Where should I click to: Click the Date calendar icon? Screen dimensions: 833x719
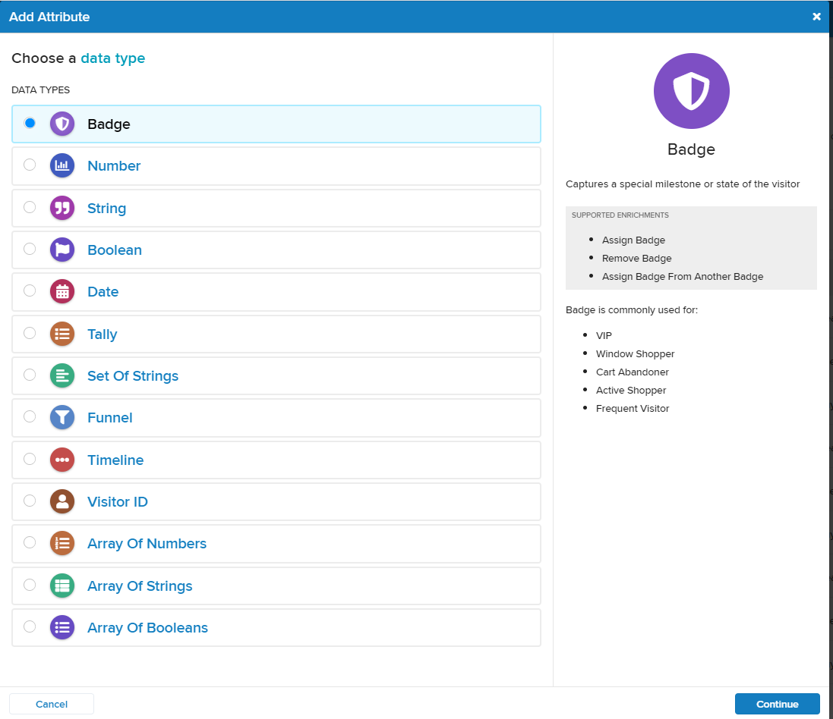pos(62,292)
